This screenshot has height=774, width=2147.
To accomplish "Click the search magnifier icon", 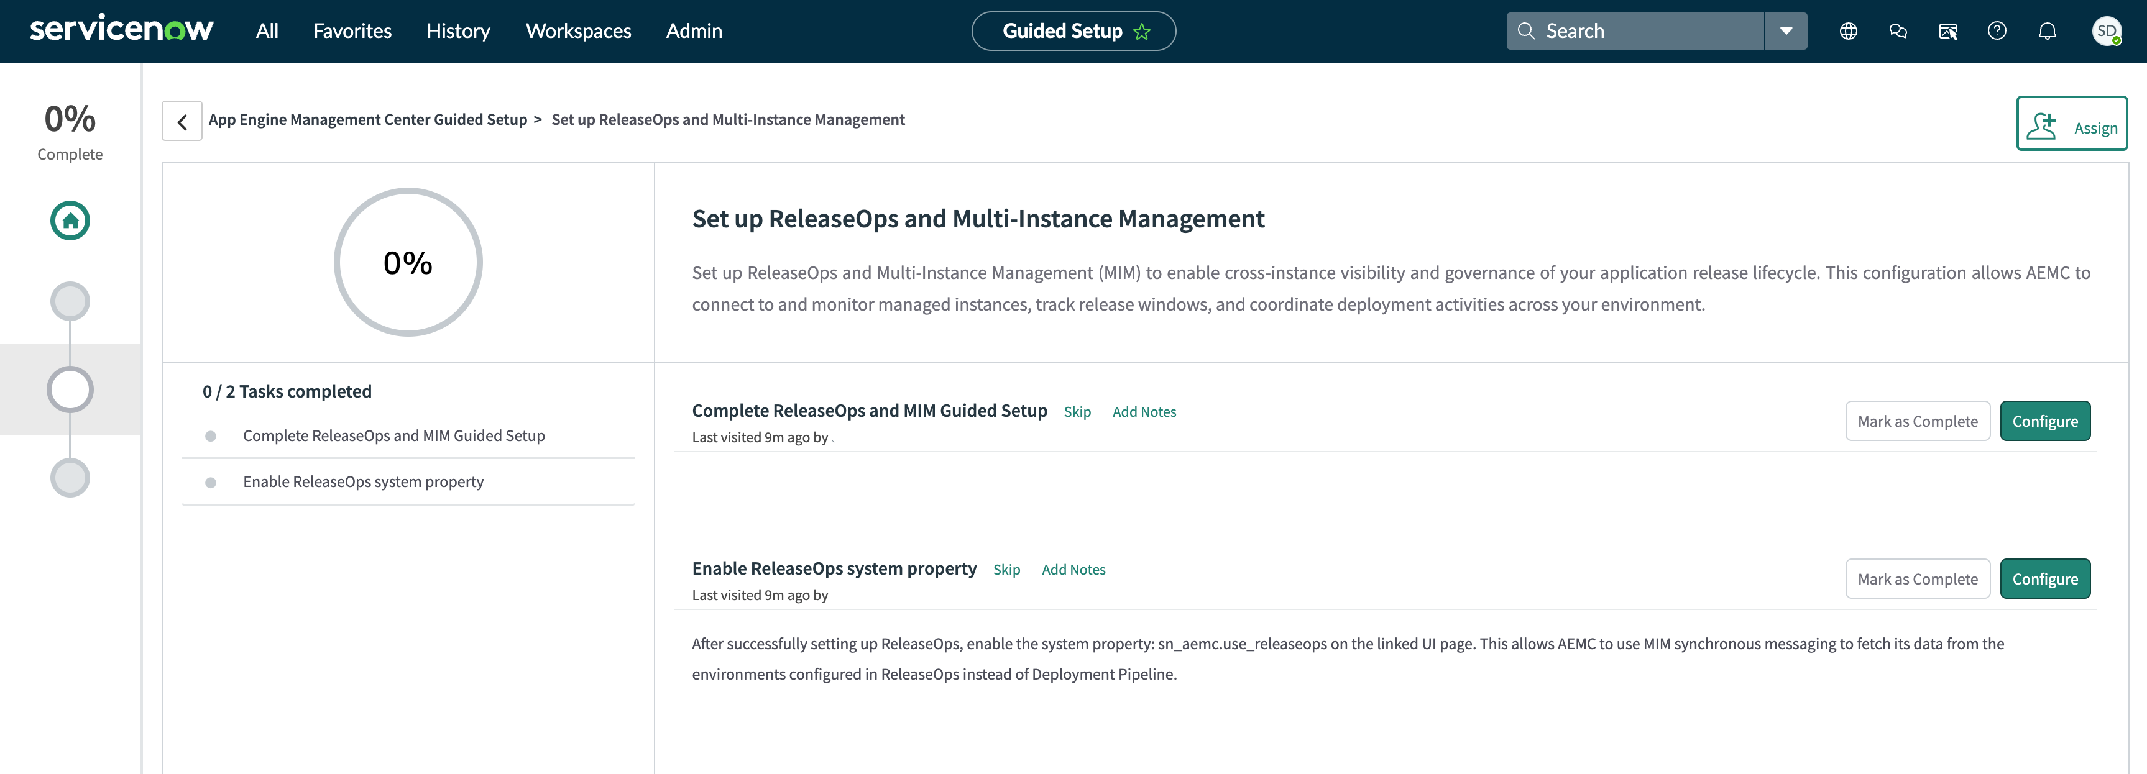I will click(x=1525, y=31).
